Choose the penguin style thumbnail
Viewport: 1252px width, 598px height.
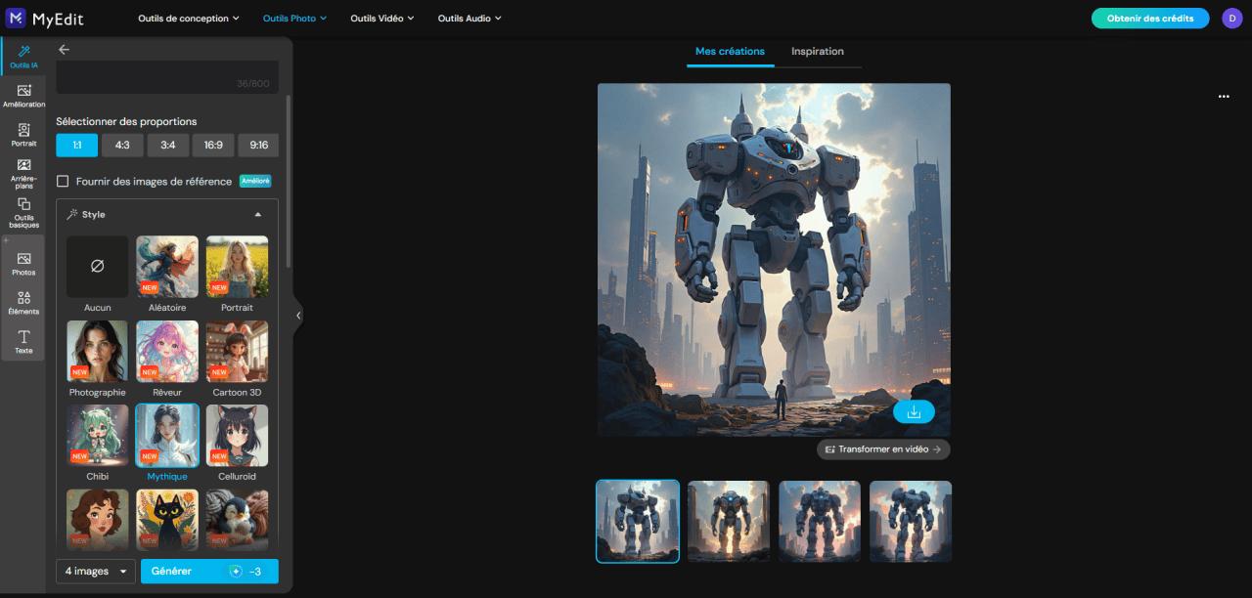point(237,519)
